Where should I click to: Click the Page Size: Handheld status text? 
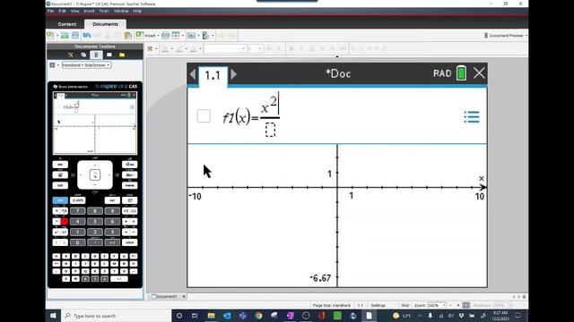[332, 305]
